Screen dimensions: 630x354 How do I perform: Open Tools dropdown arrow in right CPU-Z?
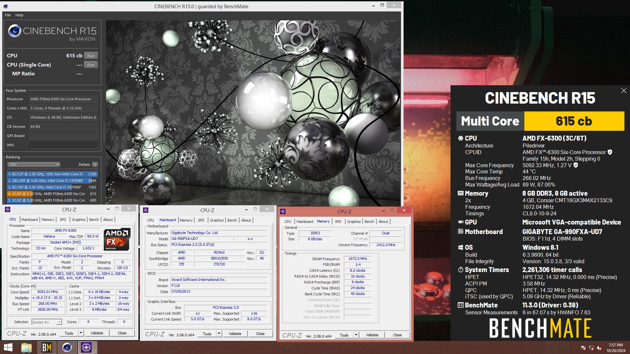pos(356,335)
